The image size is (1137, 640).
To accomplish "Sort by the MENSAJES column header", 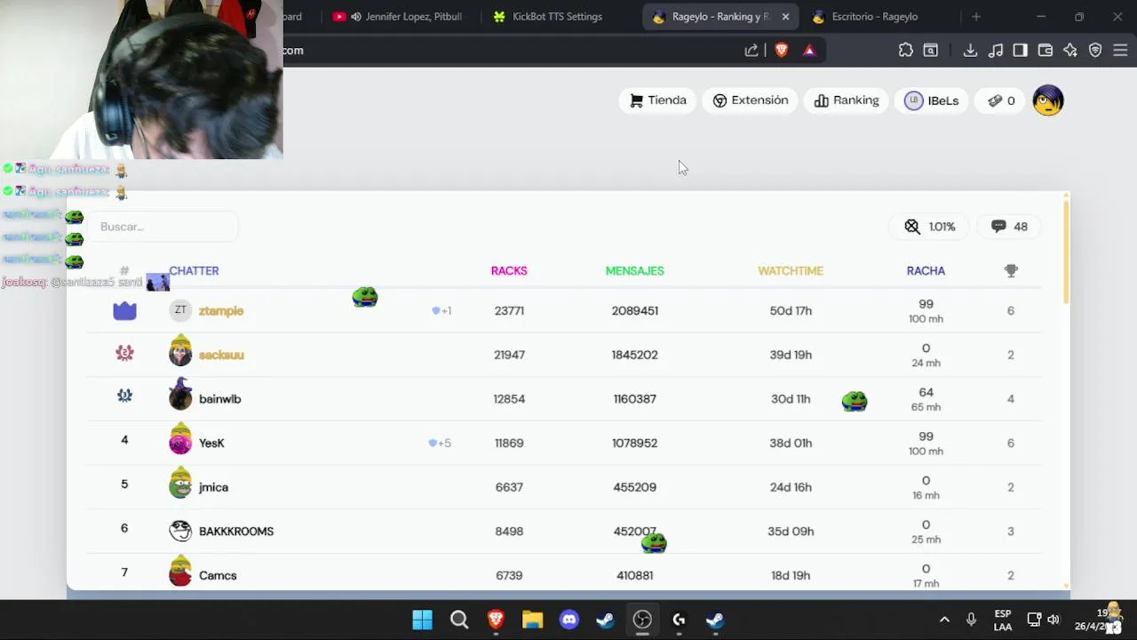I will (x=634, y=271).
